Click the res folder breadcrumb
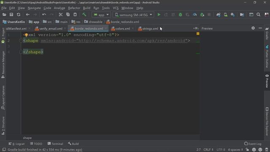Screen dimensions: 270x152 pos(76,22)
